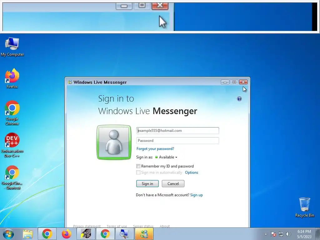Open the Terms of use footer link
The width and height of the screenshot is (320, 240).
[x=117, y=226]
